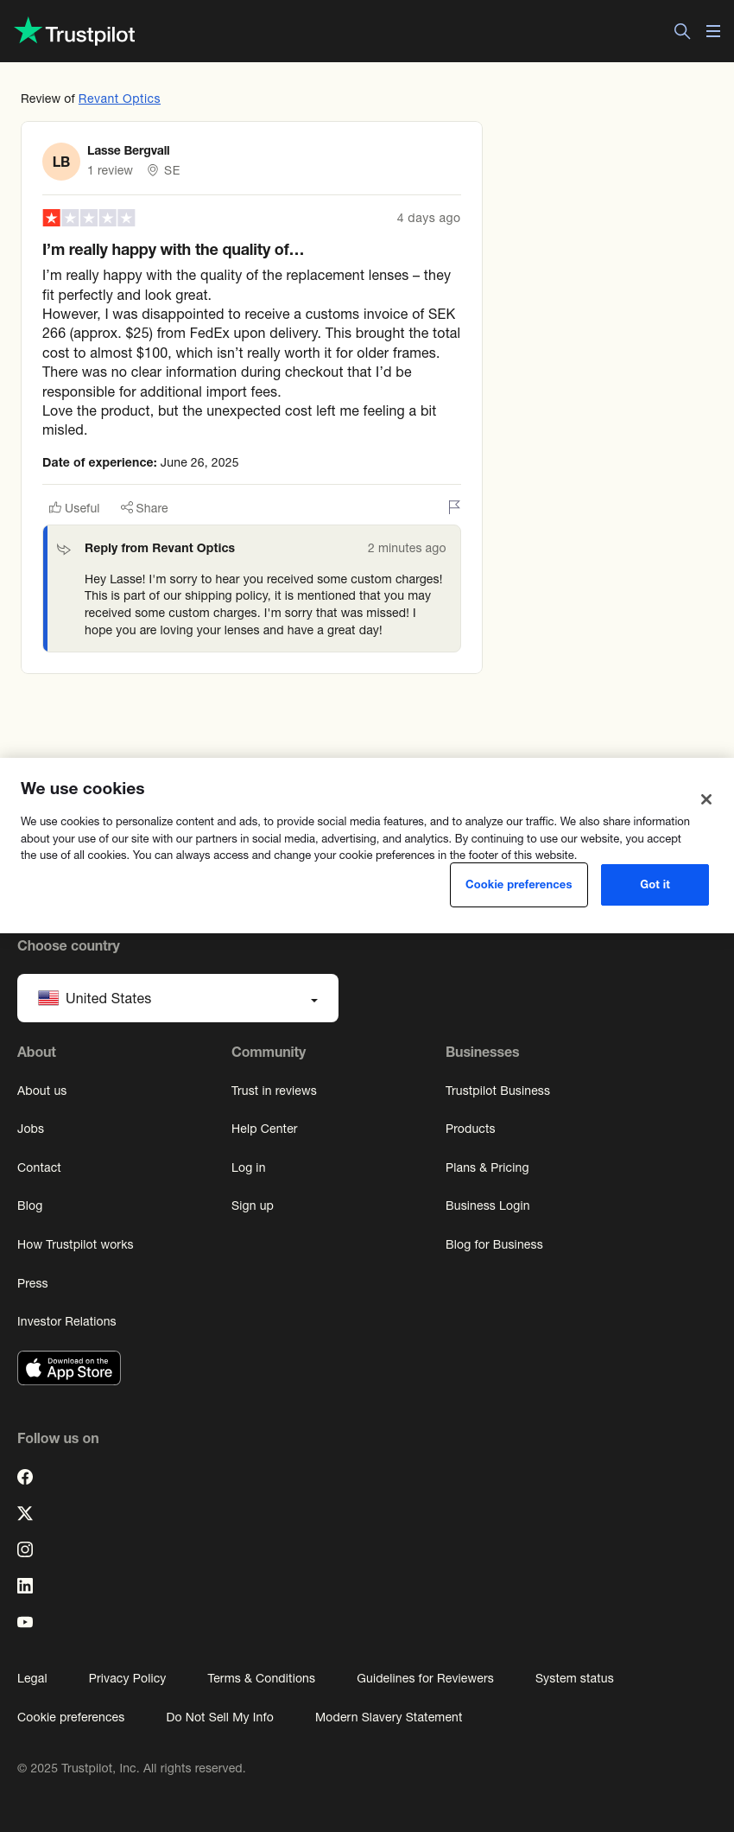Click the '2 minutes ago' reply timestamp

coord(407,548)
